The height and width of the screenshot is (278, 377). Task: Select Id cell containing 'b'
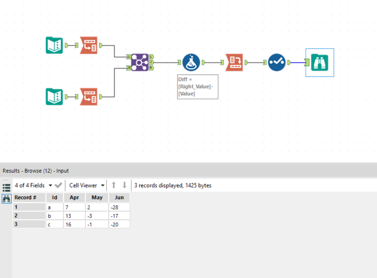[x=55, y=216]
